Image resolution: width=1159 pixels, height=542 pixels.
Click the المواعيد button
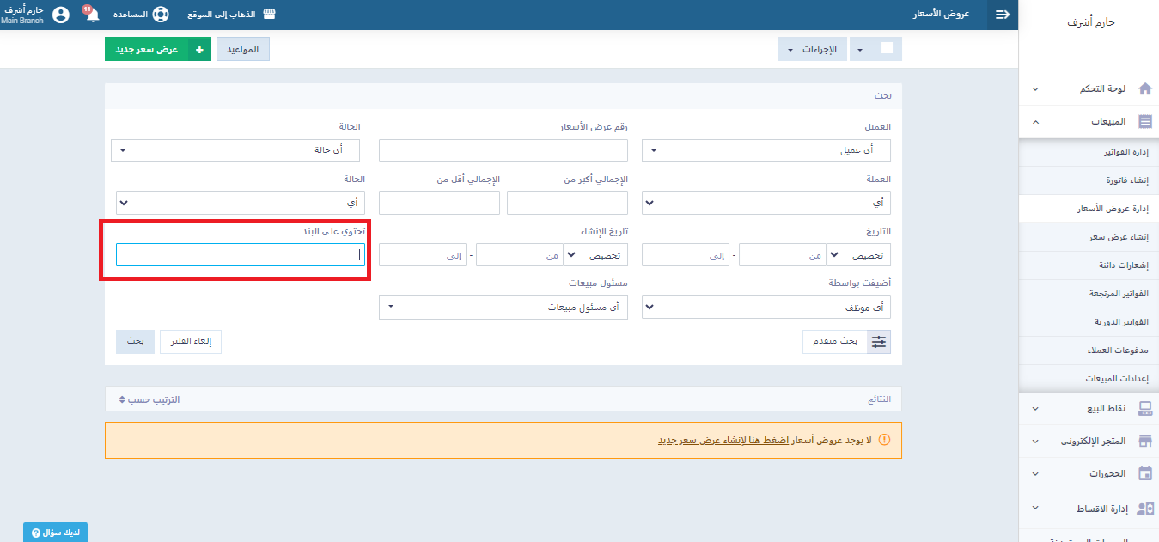pyautogui.click(x=243, y=50)
